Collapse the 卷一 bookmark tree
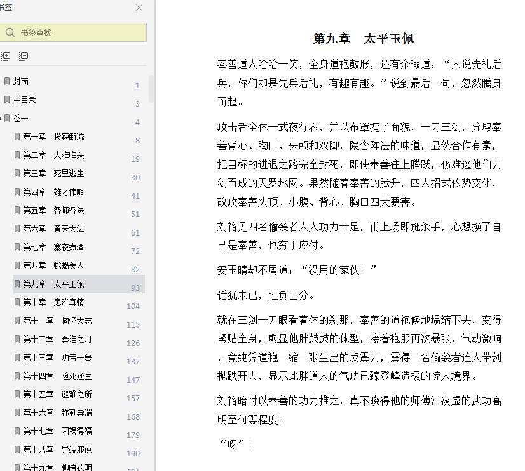 coord(1,118)
